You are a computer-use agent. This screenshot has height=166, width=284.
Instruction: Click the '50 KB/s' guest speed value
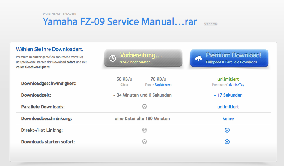(x=124, y=79)
